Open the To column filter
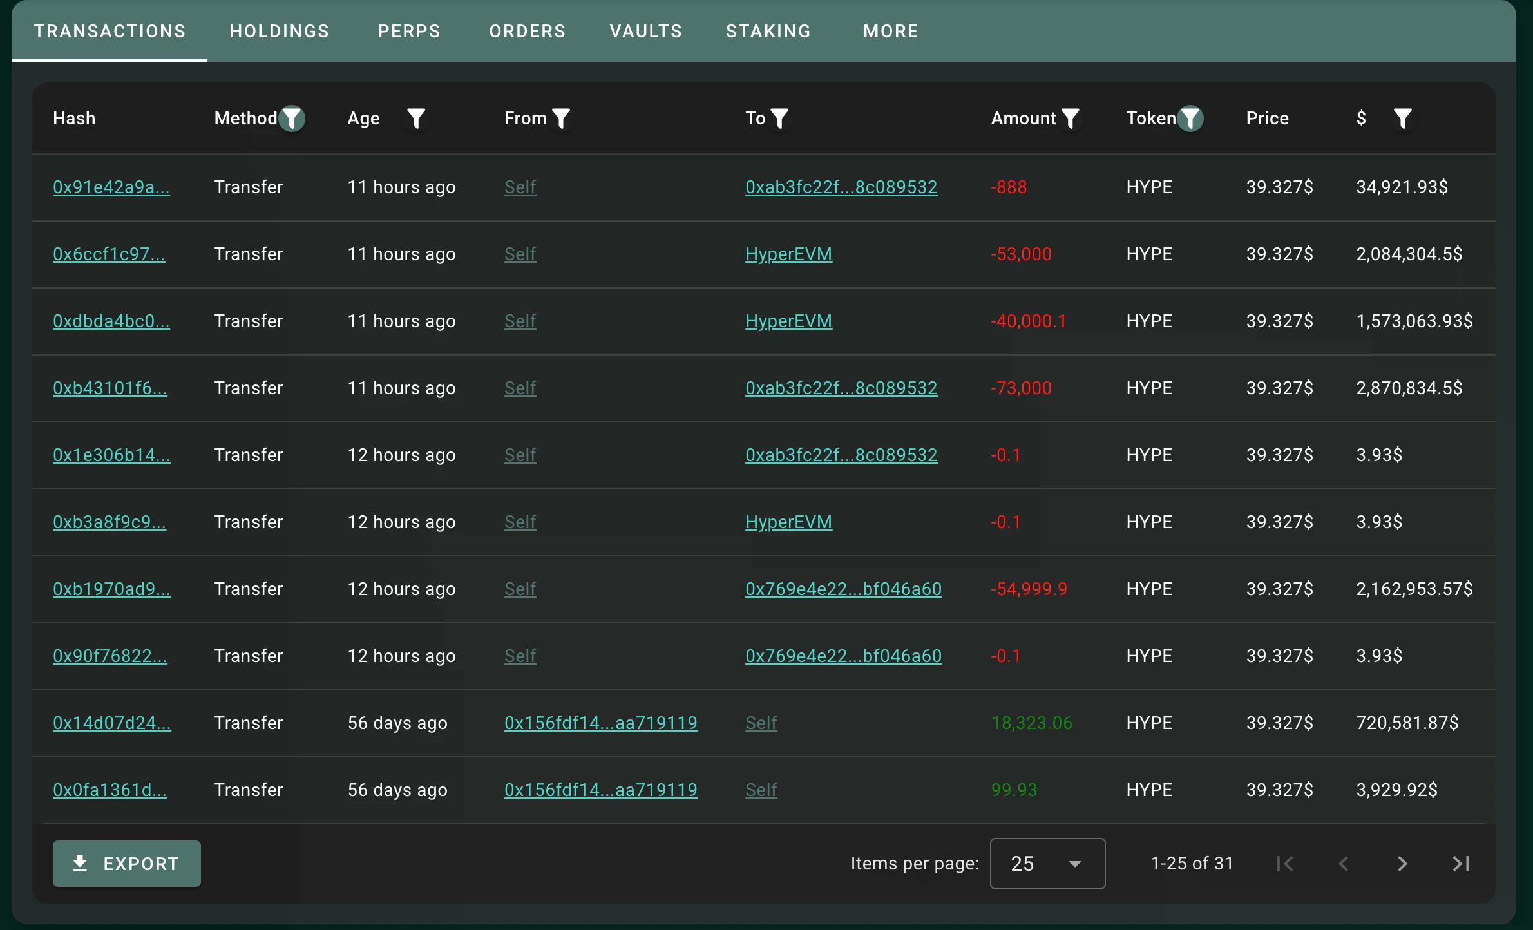Viewport: 1533px width, 930px height. click(779, 119)
